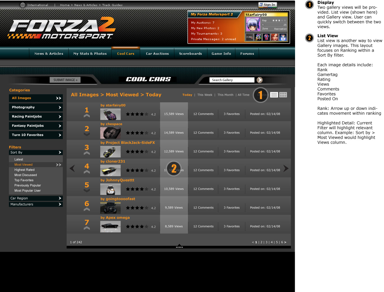This screenshot has width=384, height=292.
Task: Go to Home breadcrumb link
Action: [65, 5]
